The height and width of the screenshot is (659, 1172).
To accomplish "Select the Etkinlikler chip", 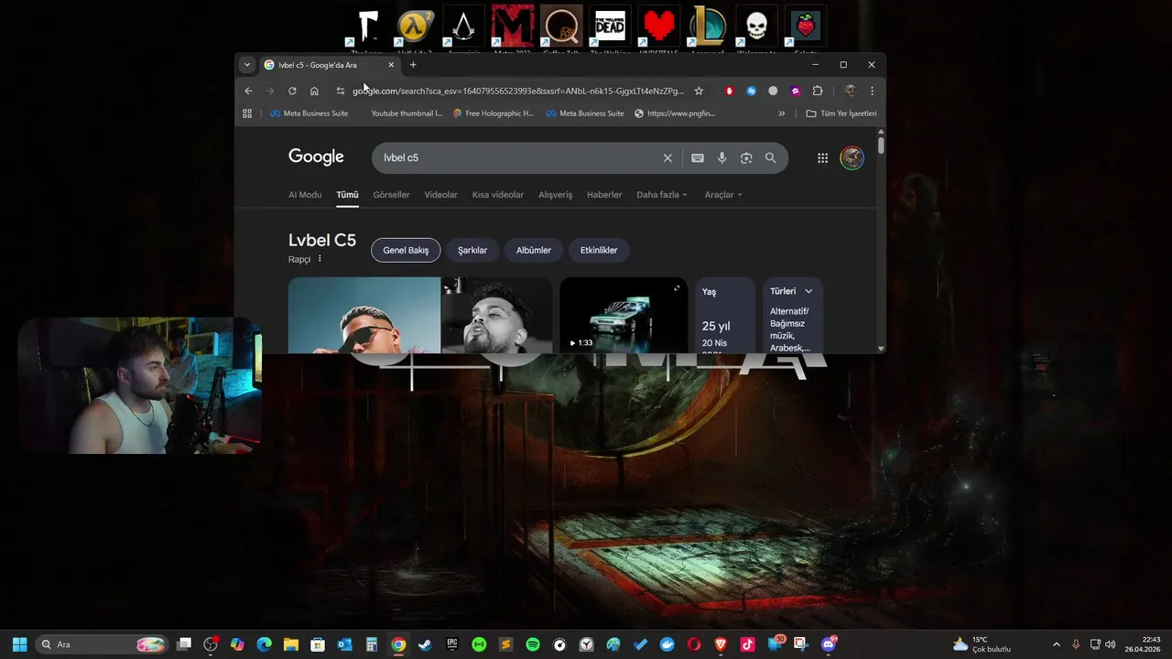I will (599, 250).
